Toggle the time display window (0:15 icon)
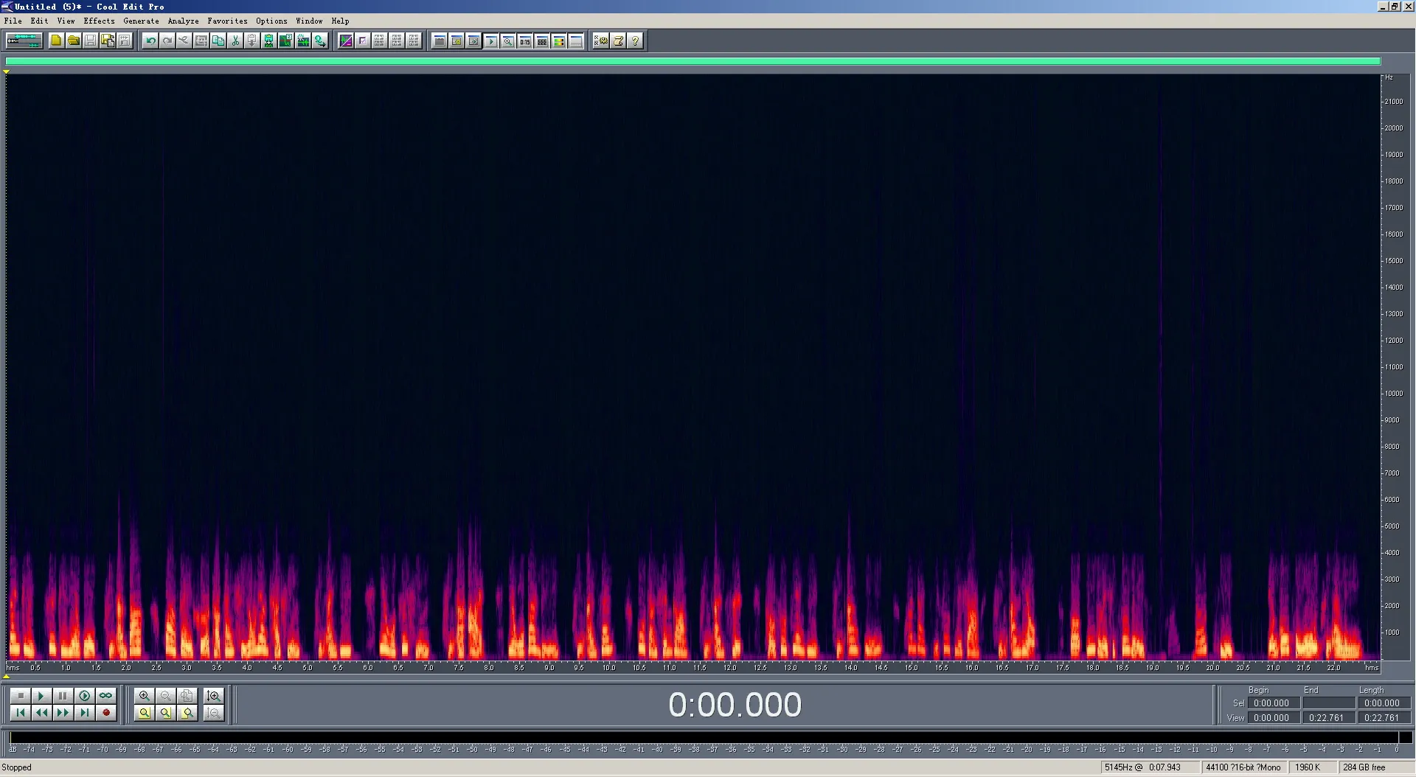The width and height of the screenshot is (1416, 777). coord(524,41)
